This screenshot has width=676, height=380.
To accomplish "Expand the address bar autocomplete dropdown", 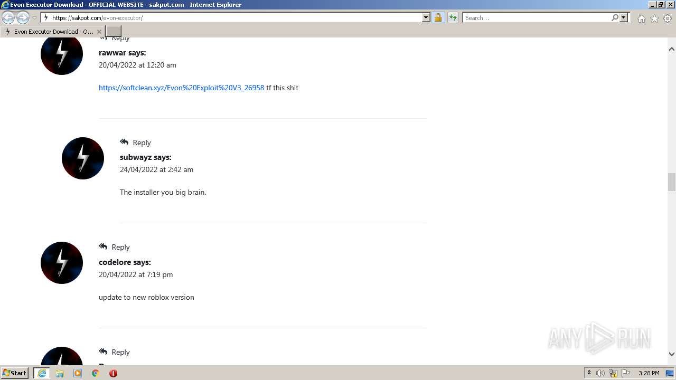I will (426, 18).
